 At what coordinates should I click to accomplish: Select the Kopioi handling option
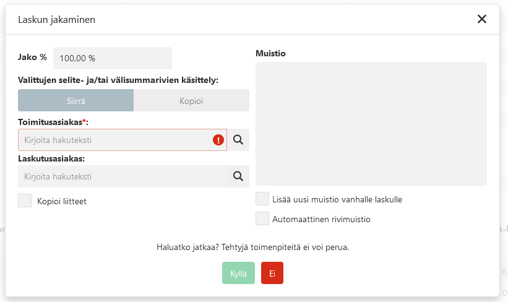pyautogui.click(x=191, y=100)
